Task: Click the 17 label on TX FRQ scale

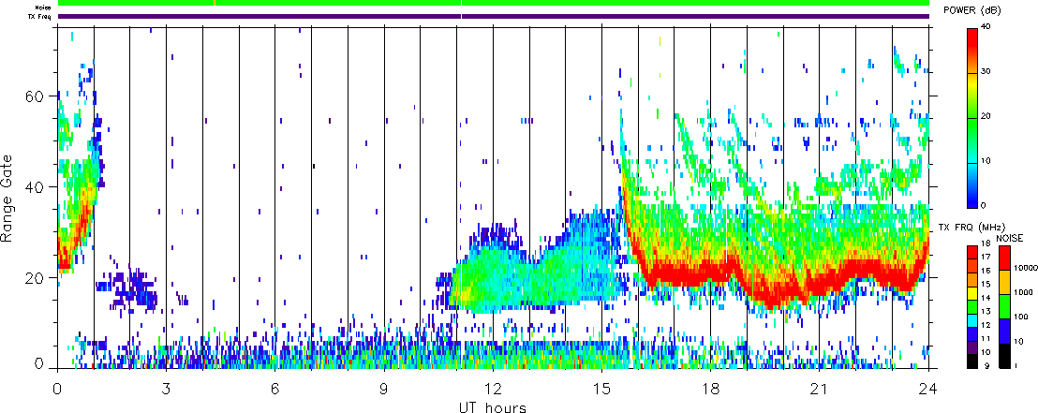Action: click(x=986, y=257)
